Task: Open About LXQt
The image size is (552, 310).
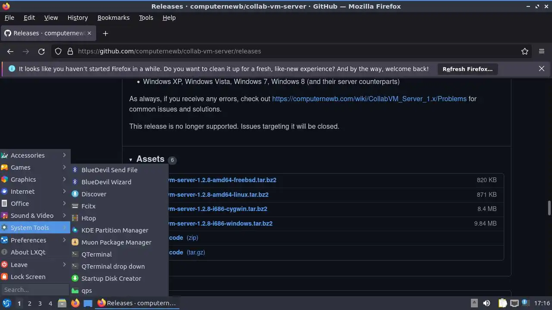Action: (x=35, y=252)
